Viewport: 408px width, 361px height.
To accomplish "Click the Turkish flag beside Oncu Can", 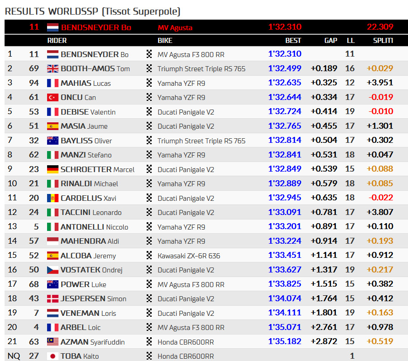I will coord(53,98).
